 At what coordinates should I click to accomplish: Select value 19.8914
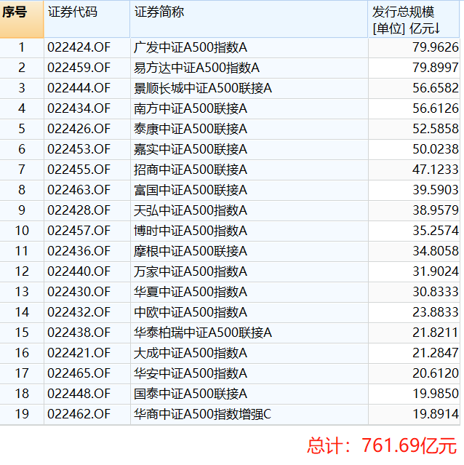point(414,414)
